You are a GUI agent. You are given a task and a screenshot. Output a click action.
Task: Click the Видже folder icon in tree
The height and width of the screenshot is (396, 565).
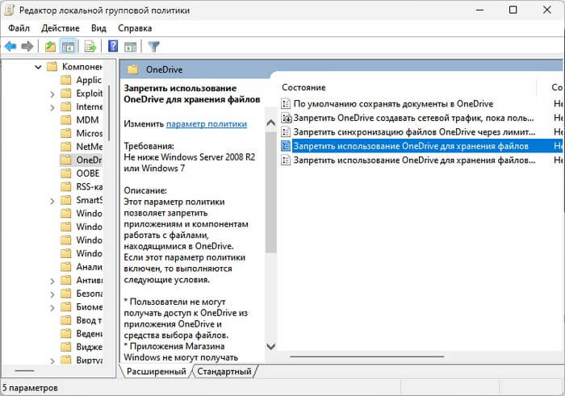(x=66, y=347)
